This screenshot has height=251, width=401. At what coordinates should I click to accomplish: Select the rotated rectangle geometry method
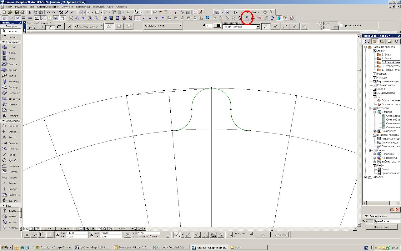[129, 26]
